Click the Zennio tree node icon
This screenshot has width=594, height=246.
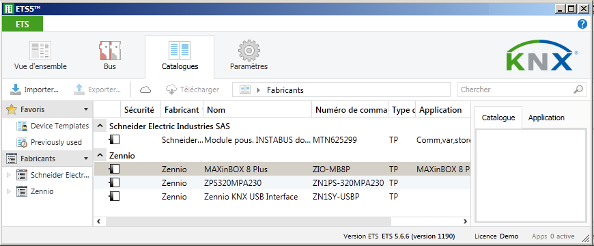(x=22, y=191)
